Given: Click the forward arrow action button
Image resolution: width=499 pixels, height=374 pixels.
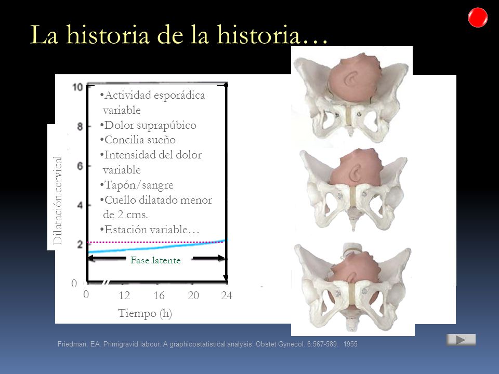Looking at the screenshot, I should (x=461, y=340).
